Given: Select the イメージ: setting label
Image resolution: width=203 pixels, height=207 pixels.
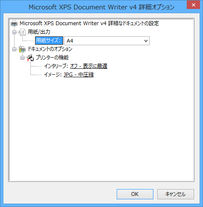Looking at the screenshot, I should [53, 75].
